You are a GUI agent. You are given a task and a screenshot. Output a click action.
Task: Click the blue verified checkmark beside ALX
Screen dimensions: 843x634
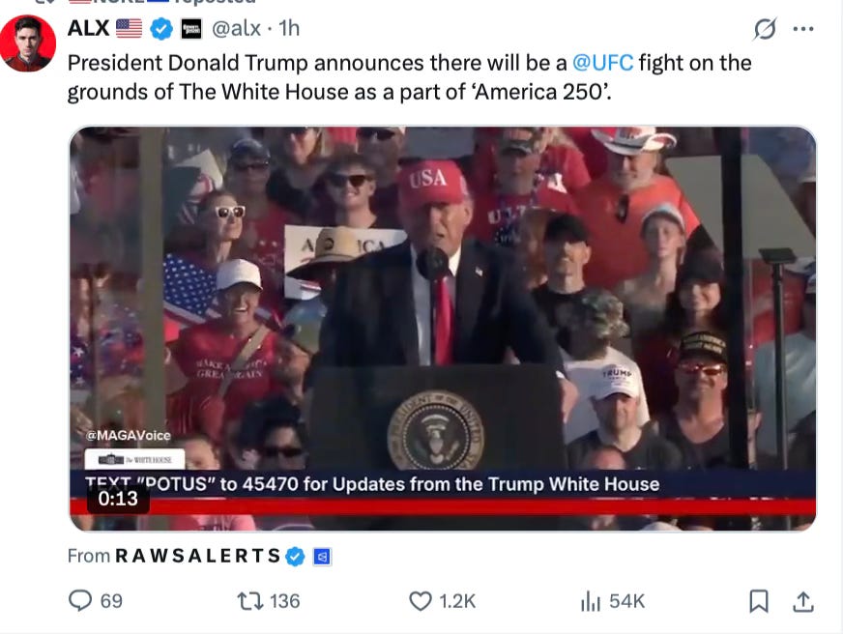(160, 29)
